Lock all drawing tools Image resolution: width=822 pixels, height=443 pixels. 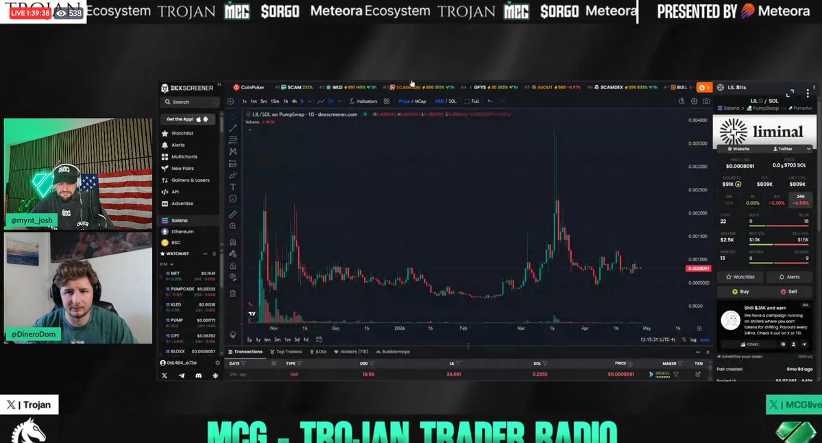pos(233,266)
